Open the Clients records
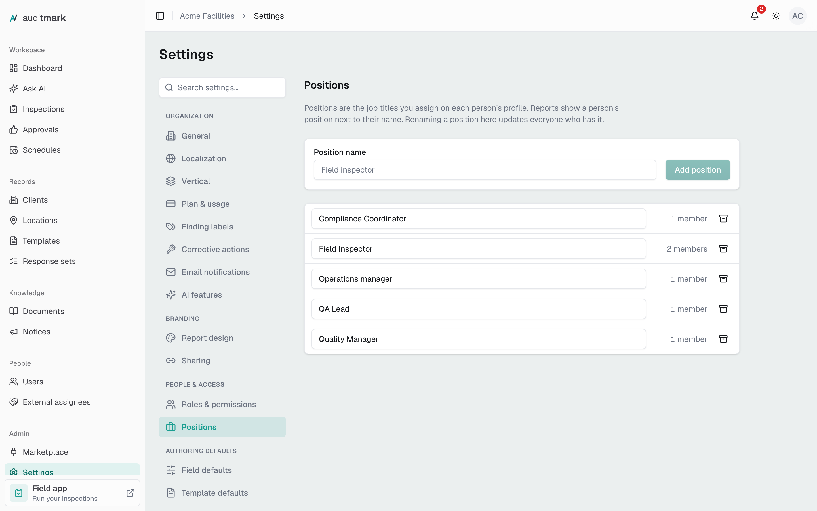 (x=72, y=200)
